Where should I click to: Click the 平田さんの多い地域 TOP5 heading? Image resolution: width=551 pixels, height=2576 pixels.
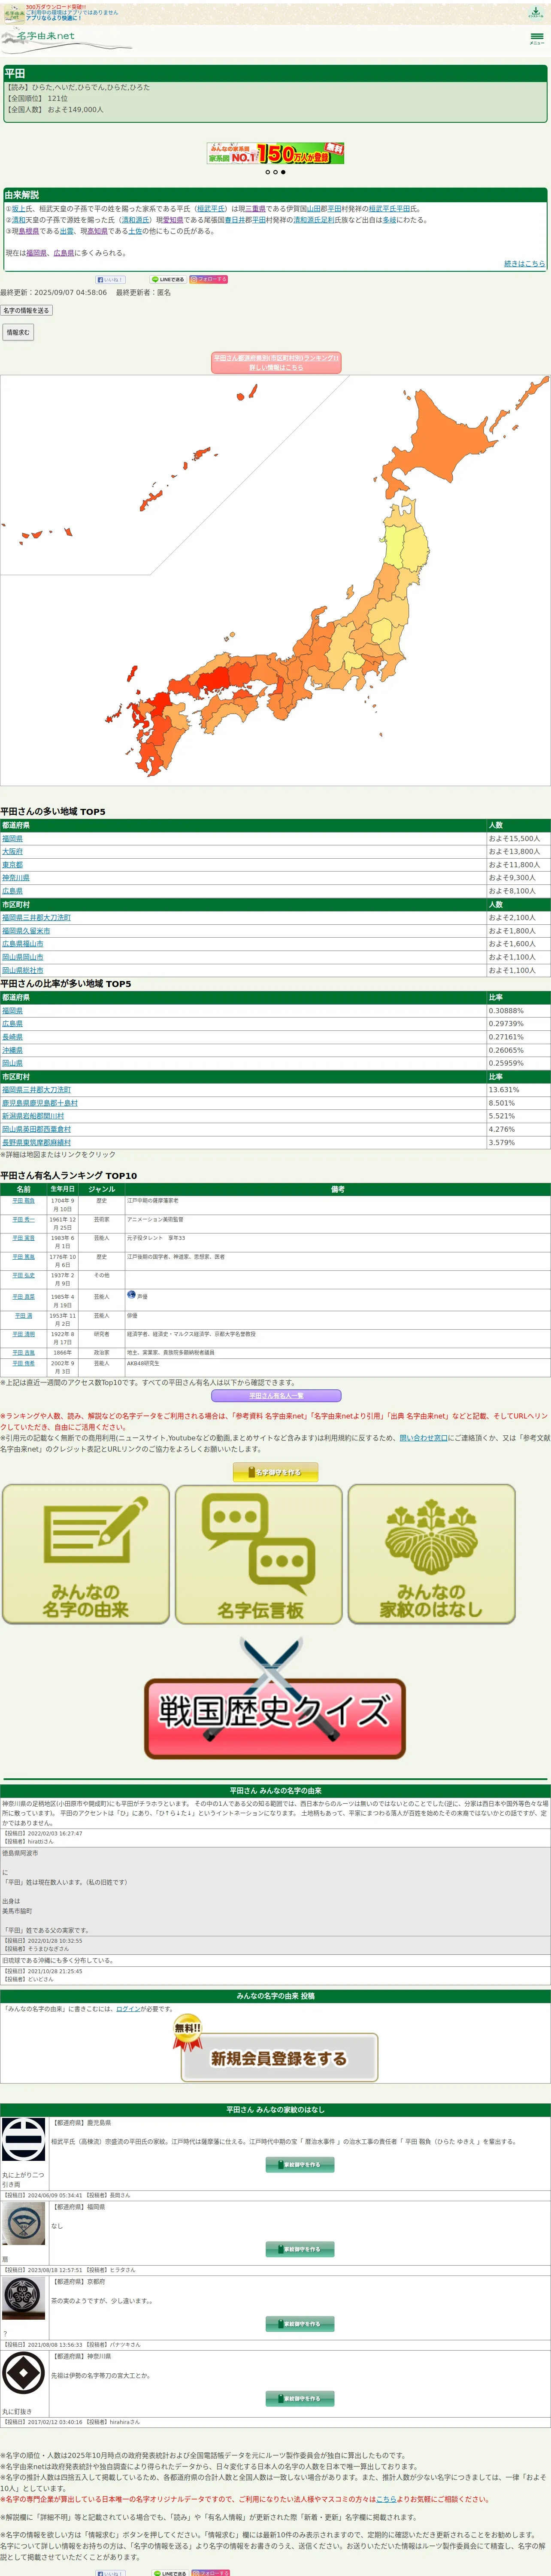[53, 812]
